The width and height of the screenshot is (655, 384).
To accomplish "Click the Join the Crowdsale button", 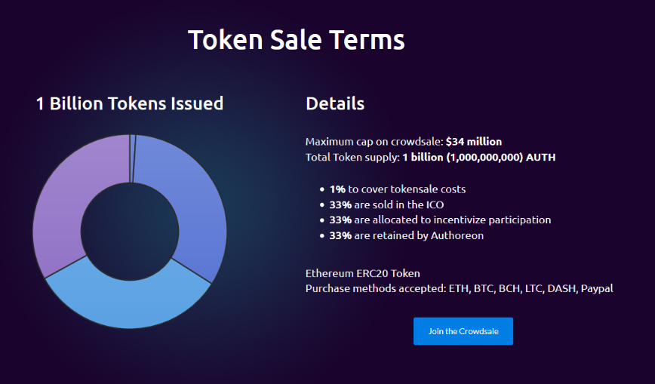I will [463, 331].
